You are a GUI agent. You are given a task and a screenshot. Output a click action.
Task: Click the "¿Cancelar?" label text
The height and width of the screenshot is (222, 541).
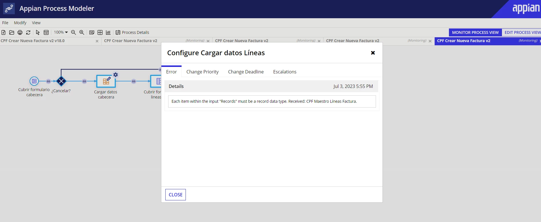[x=61, y=91]
